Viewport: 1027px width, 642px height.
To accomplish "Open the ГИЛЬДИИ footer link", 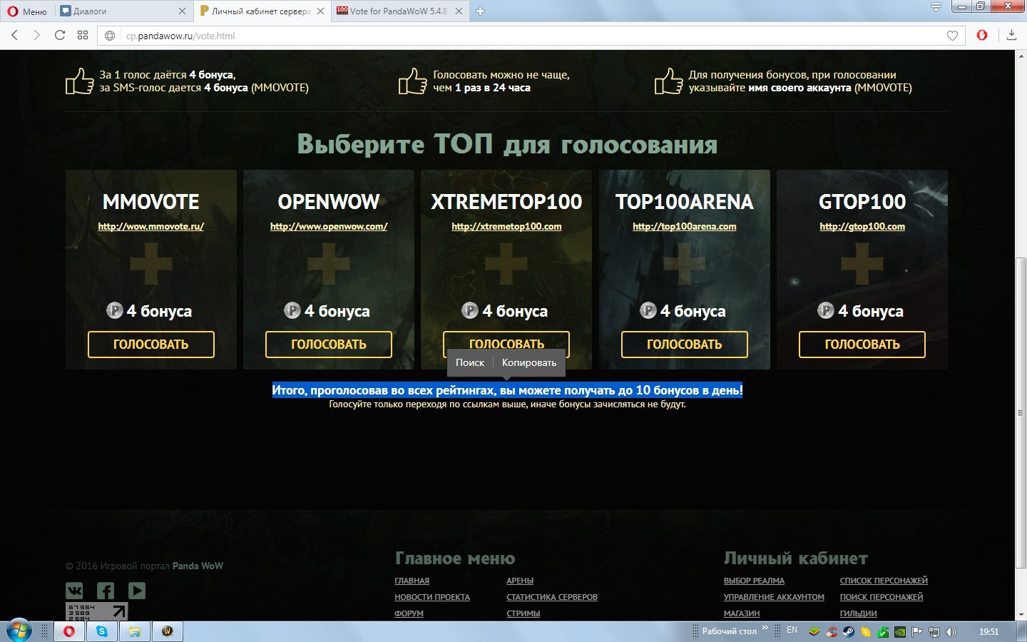I will 859,613.
